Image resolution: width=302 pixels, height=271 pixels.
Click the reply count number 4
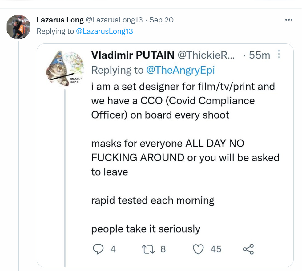click(113, 249)
